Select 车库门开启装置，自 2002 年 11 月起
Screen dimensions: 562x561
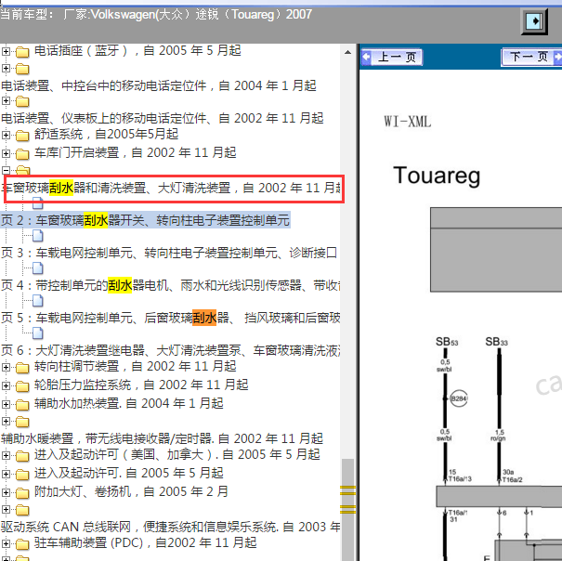pos(135,152)
